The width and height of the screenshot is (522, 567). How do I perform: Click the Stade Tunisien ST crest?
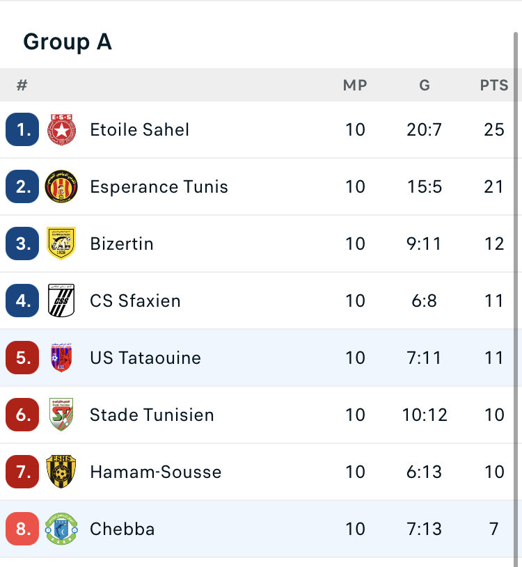point(61,415)
